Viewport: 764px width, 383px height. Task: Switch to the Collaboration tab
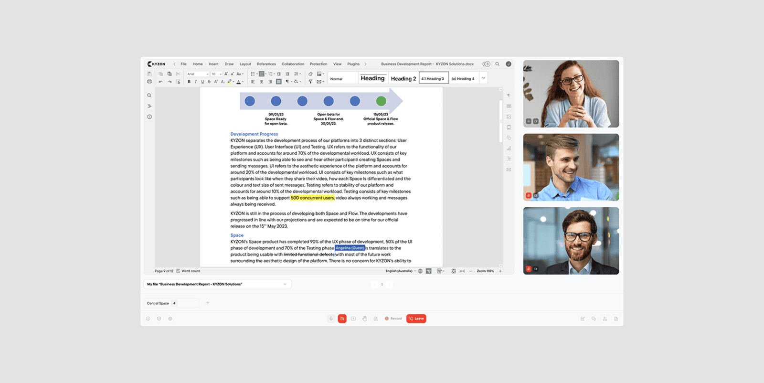pyautogui.click(x=293, y=64)
